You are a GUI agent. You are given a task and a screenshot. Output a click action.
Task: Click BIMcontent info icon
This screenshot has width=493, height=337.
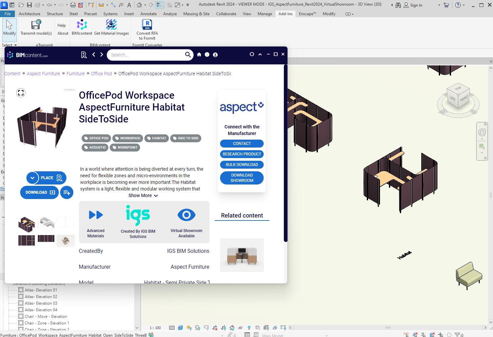[207, 54]
